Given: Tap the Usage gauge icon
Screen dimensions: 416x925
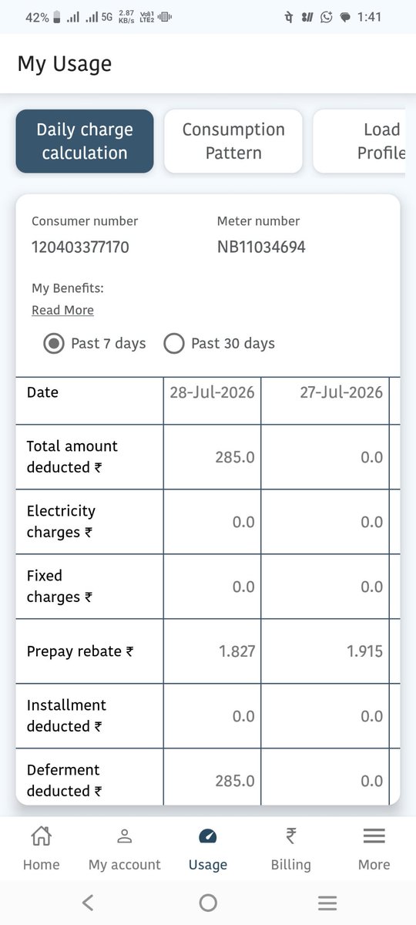Looking at the screenshot, I should [208, 836].
